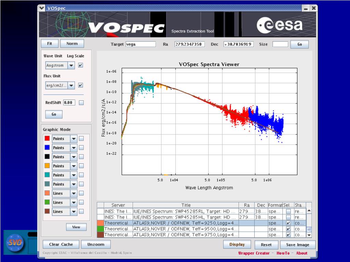This screenshot has height=262, width=350.
Task: Toggle log scale checkbox for flux unit
Action: click(x=81, y=85)
